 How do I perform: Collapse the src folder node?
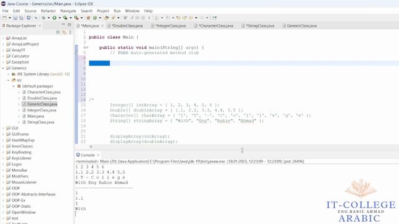click(8, 80)
